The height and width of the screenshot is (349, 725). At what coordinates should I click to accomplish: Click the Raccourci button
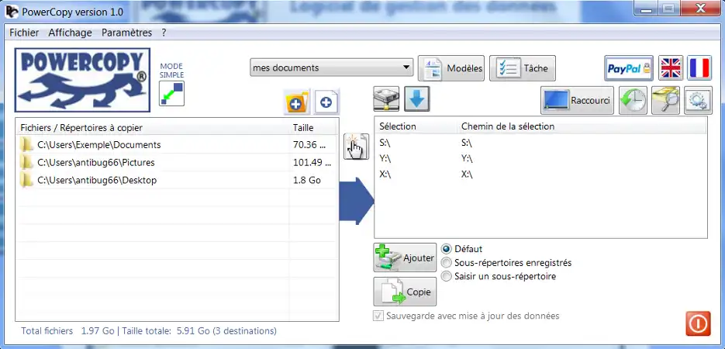coord(577,100)
